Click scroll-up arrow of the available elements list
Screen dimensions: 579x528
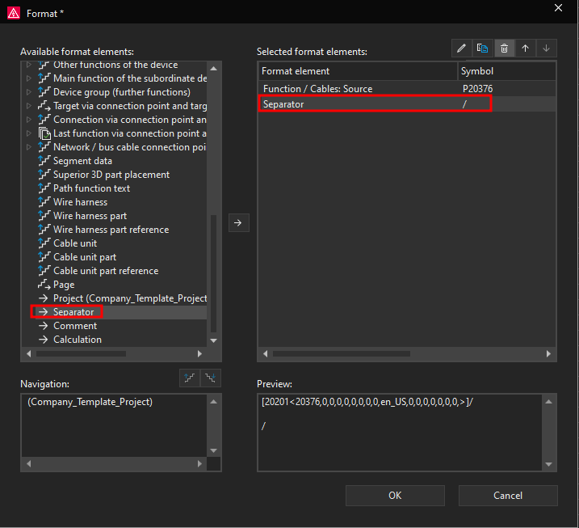213,69
